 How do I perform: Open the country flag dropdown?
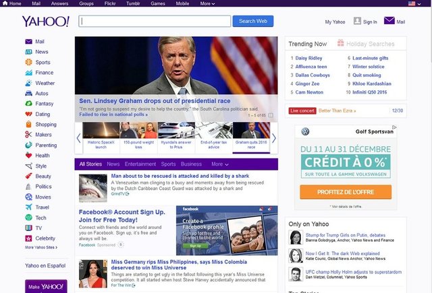[414, 3]
